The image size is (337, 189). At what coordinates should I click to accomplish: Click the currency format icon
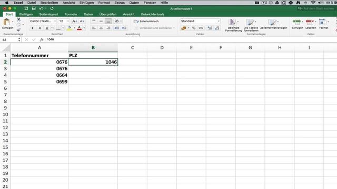point(184,28)
